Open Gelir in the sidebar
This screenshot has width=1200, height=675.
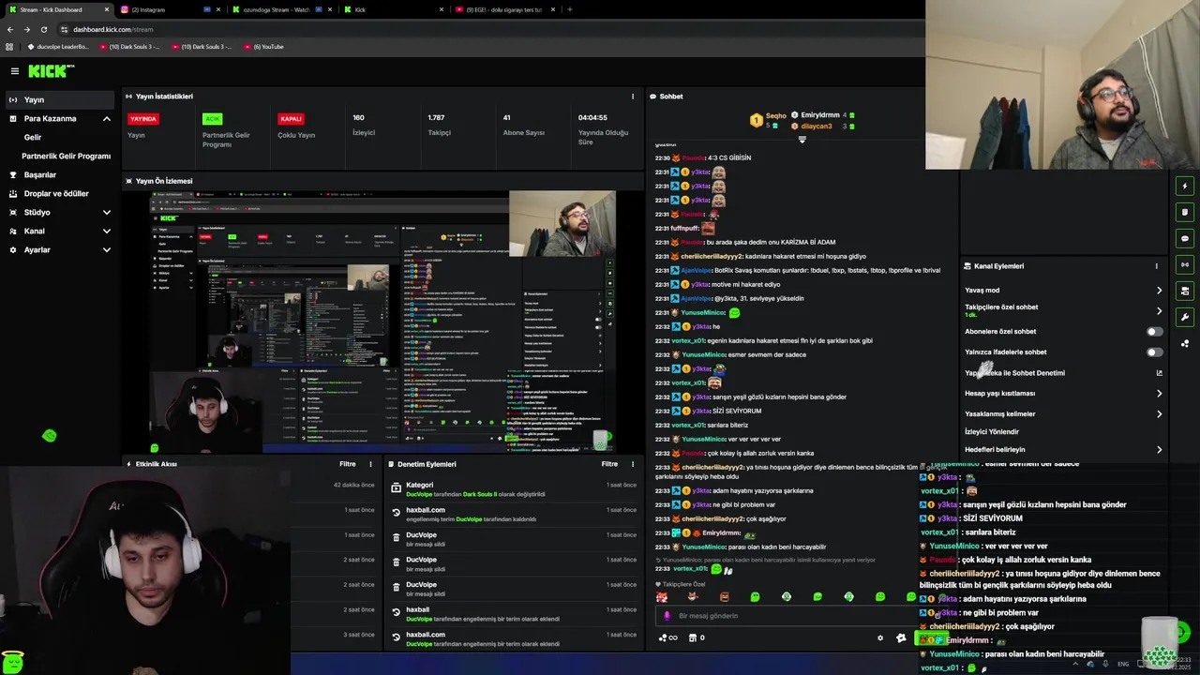(33, 137)
